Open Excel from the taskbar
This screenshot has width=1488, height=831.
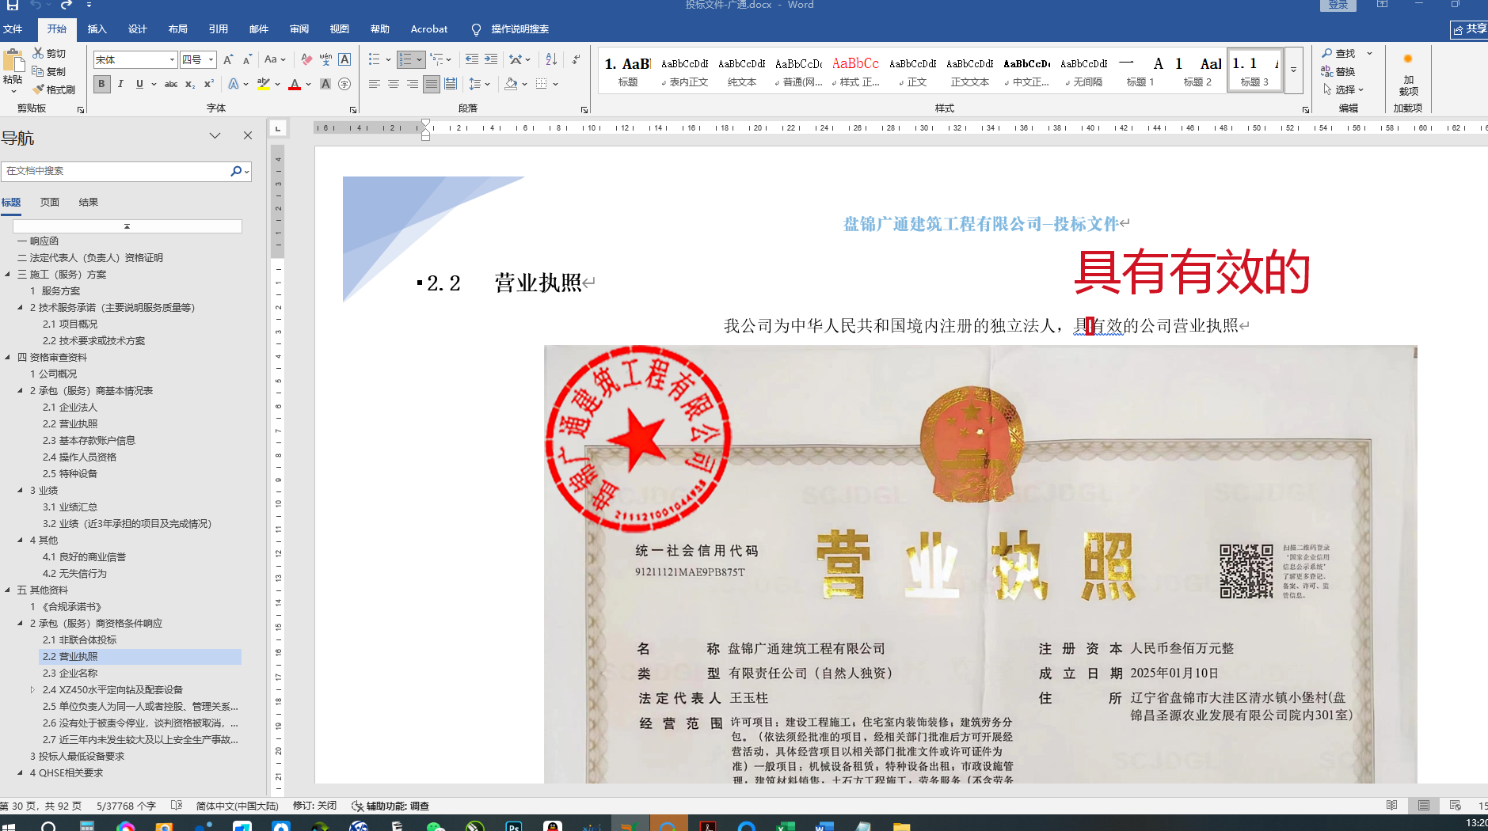tap(785, 825)
